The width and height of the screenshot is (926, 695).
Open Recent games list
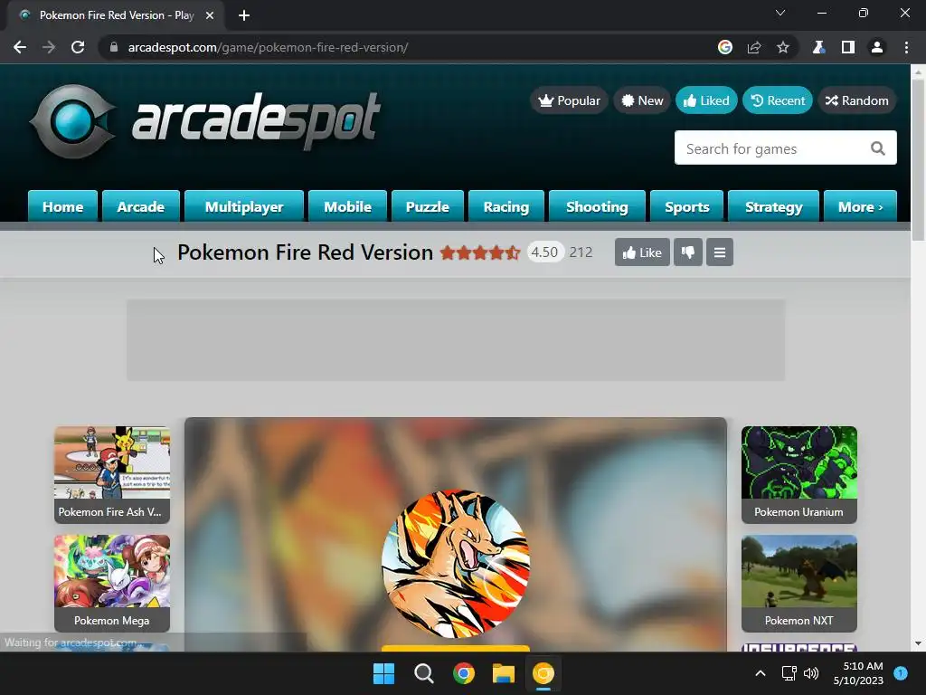[x=778, y=100]
